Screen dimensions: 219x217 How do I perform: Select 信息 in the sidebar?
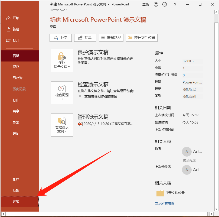click(x=20, y=56)
